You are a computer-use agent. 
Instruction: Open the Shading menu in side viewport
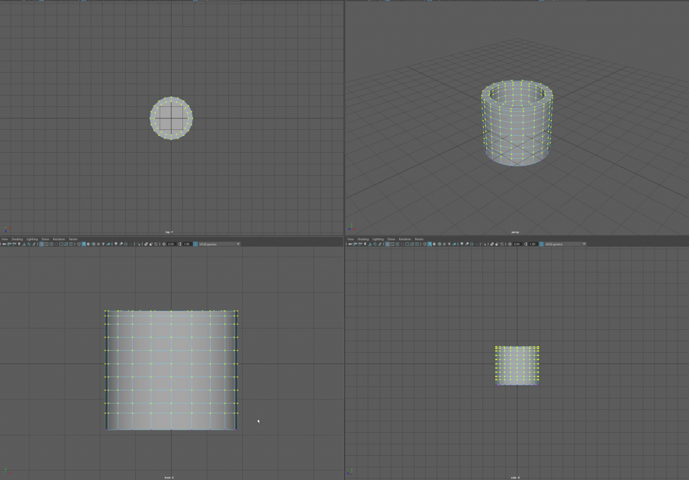point(363,239)
